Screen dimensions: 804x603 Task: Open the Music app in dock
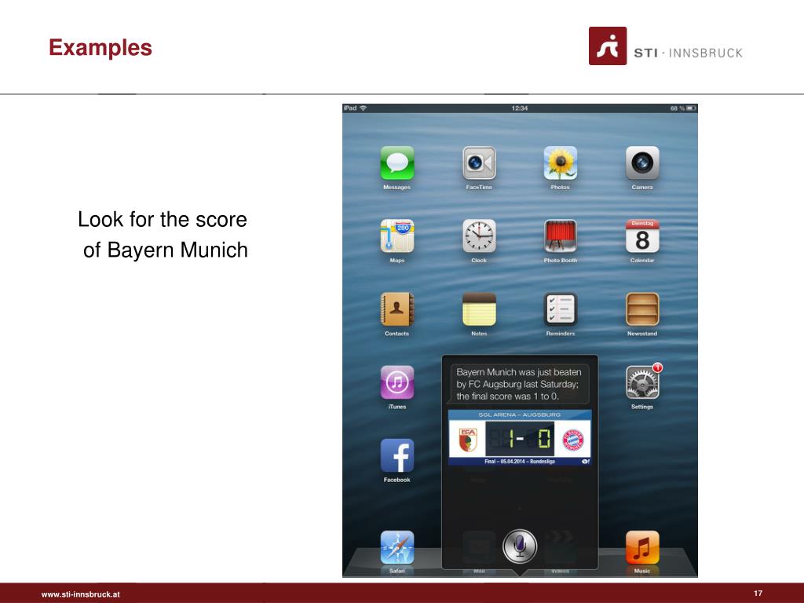[x=642, y=547]
